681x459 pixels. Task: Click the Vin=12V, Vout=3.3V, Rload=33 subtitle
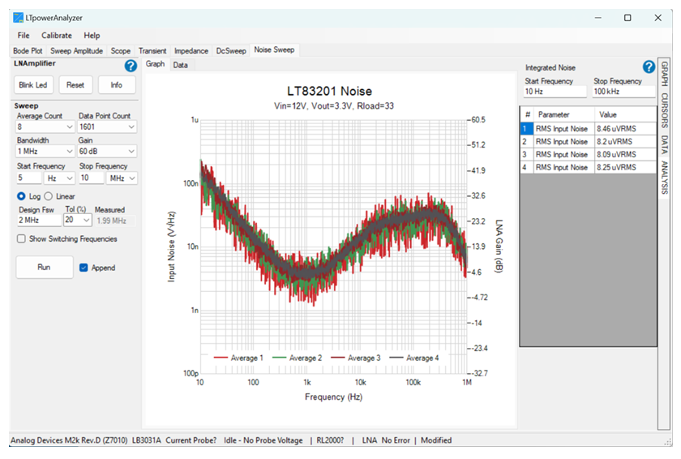(x=333, y=106)
